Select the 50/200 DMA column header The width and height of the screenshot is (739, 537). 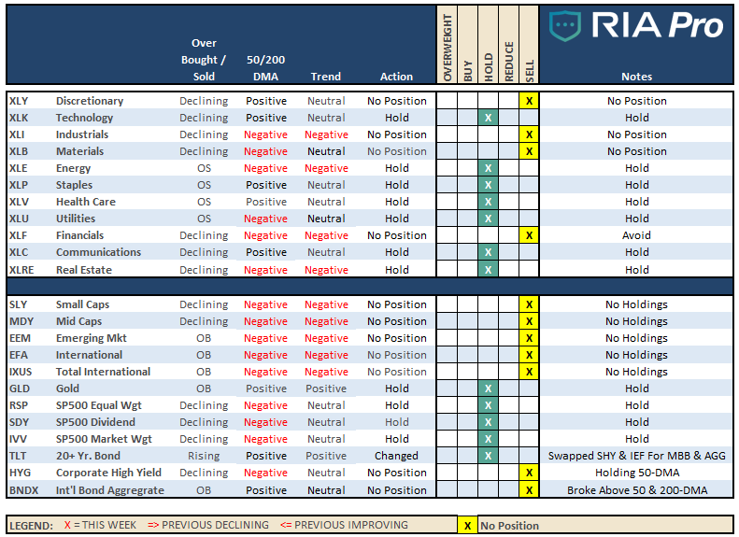pyautogui.click(x=266, y=67)
